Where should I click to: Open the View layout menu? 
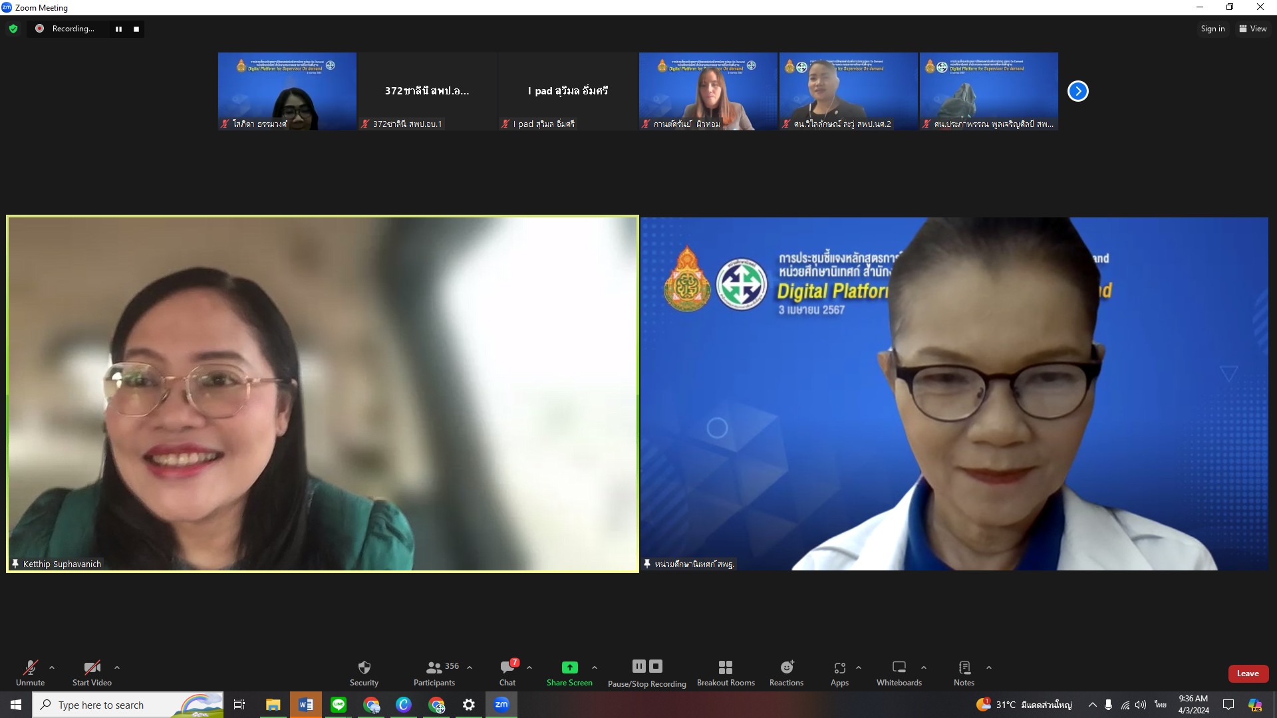pos(1253,29)
